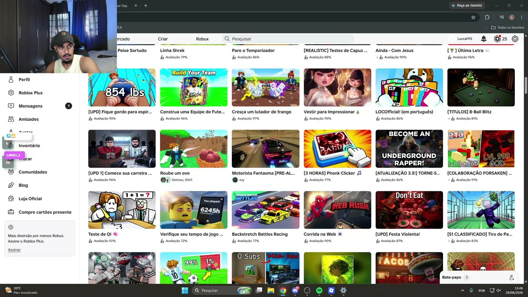Click the Robux balance icon
This screenshot has width=528, height=297.
tap(497, 39)
